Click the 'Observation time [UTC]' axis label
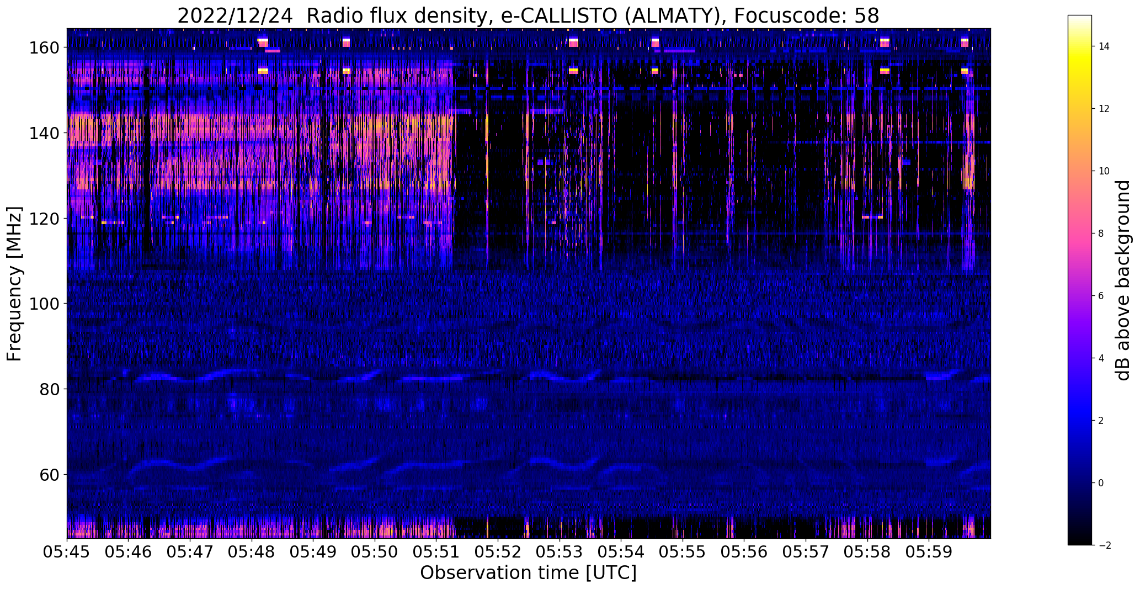This screenshot has width=1140, height=589. point(528,573)
